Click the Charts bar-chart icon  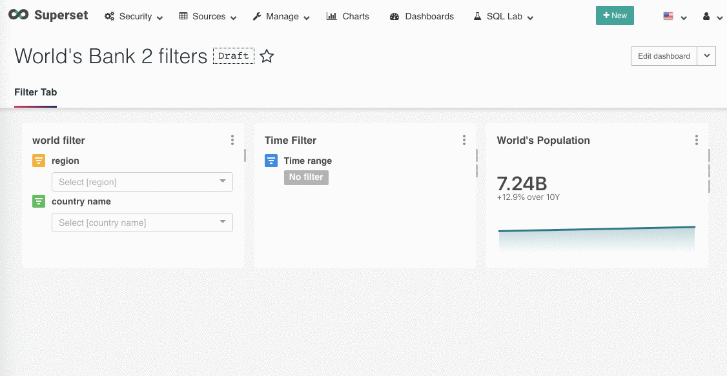(x=331, y=16)
